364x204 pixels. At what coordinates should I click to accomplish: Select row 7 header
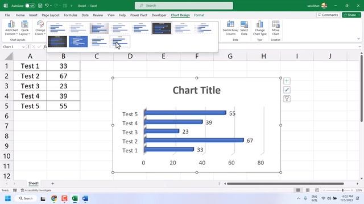6,126
